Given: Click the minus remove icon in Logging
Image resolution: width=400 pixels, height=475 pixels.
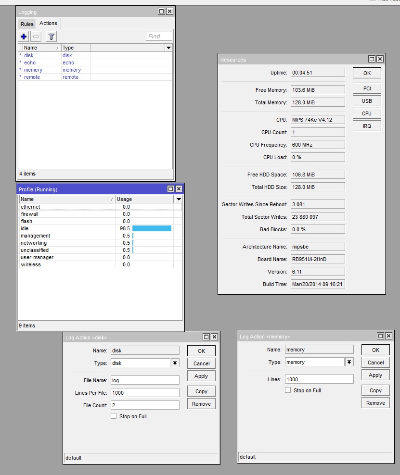Looking at the screenshot, I should click(36, 37).
